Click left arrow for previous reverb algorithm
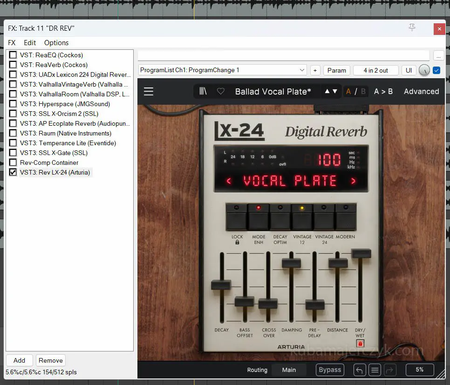 (x=229, y=181)
